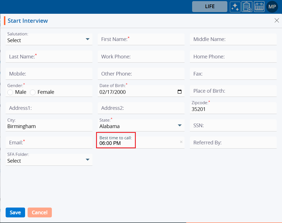Image resolution: width=282 pixels, height=223 pixels.
Task: Expand the SFA Folder dropdown
Action: (x=88, y=160)
